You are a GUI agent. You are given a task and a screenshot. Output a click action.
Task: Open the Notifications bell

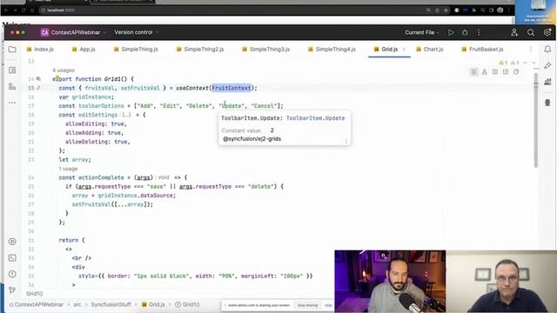pos(547,50)
